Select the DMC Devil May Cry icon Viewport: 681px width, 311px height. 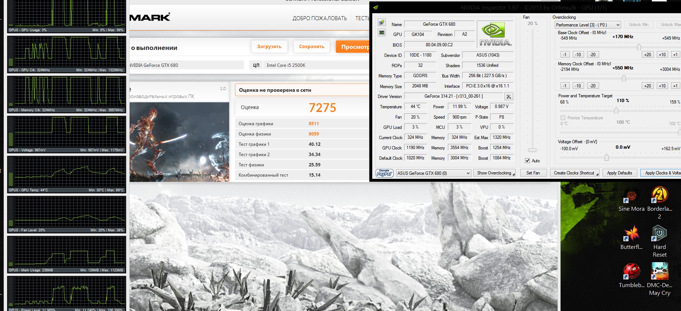click(660, 279)
